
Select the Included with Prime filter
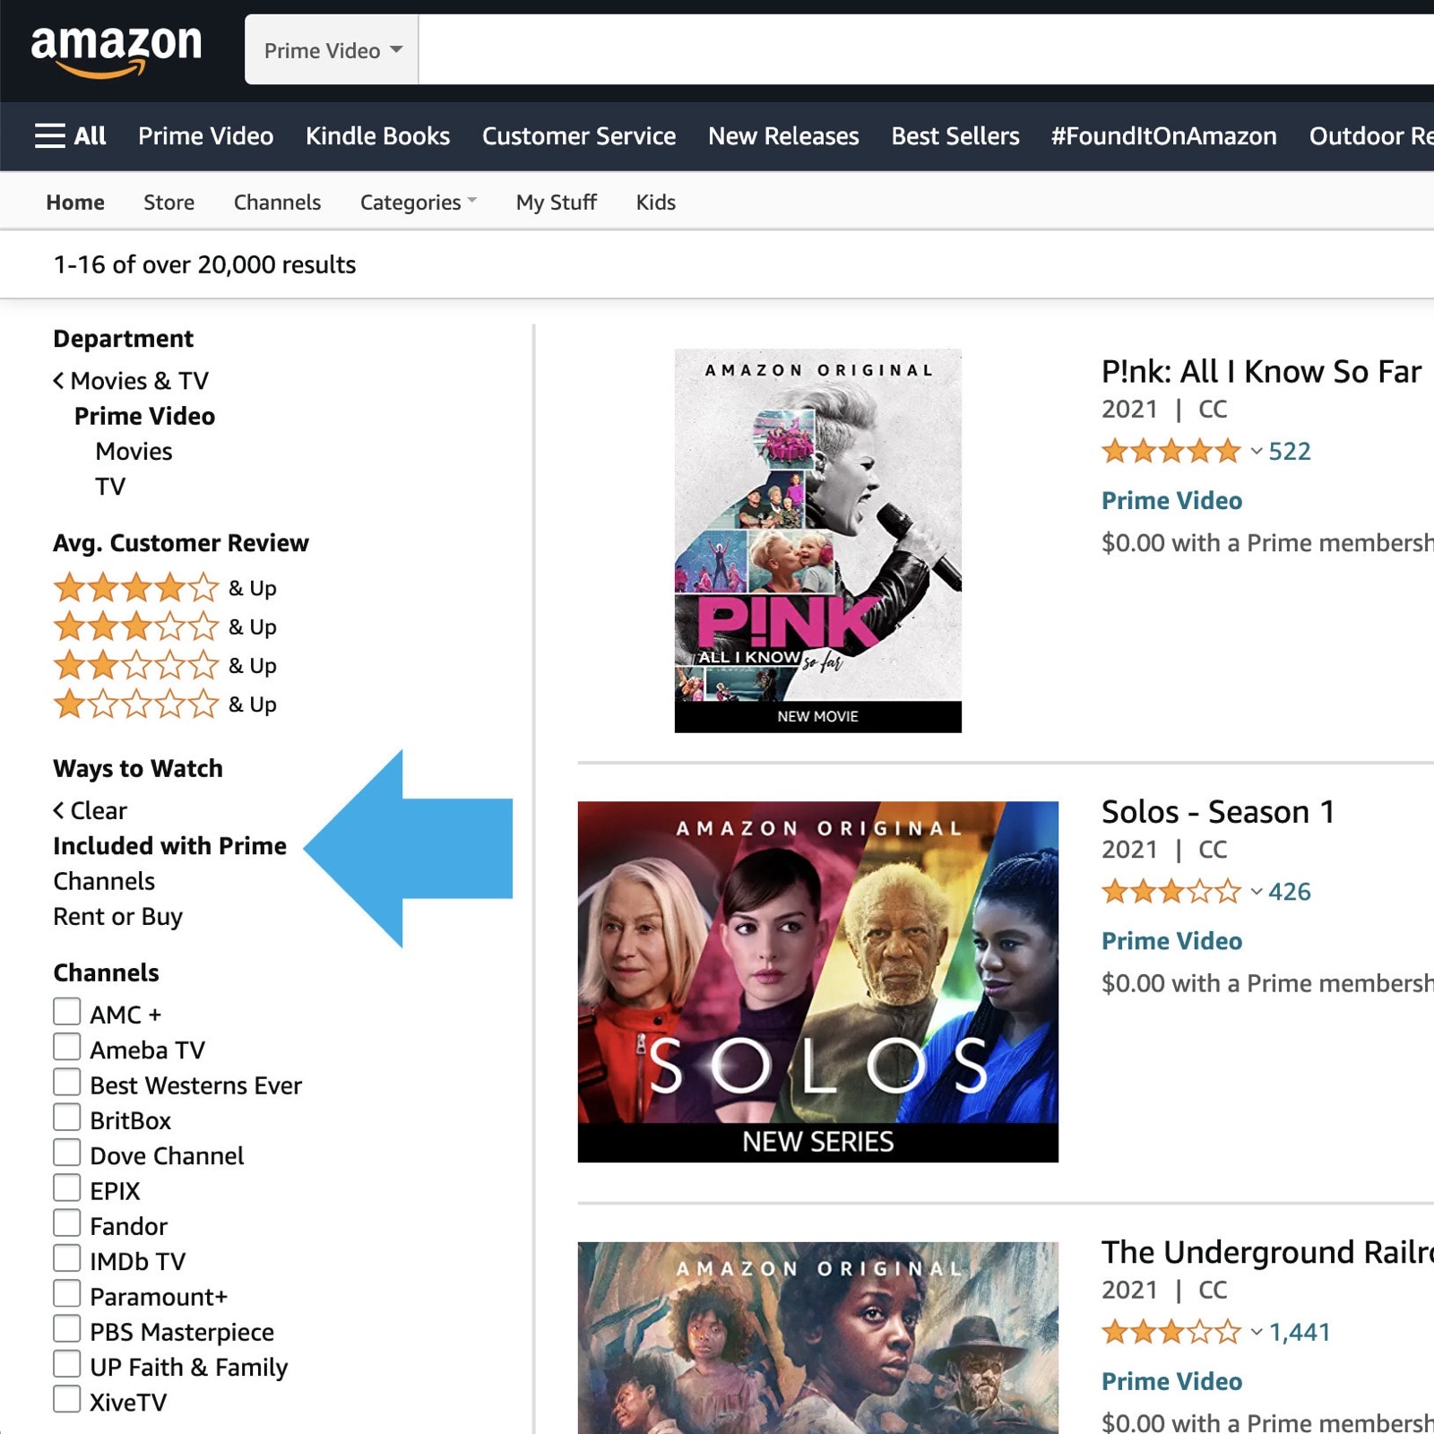169,845
